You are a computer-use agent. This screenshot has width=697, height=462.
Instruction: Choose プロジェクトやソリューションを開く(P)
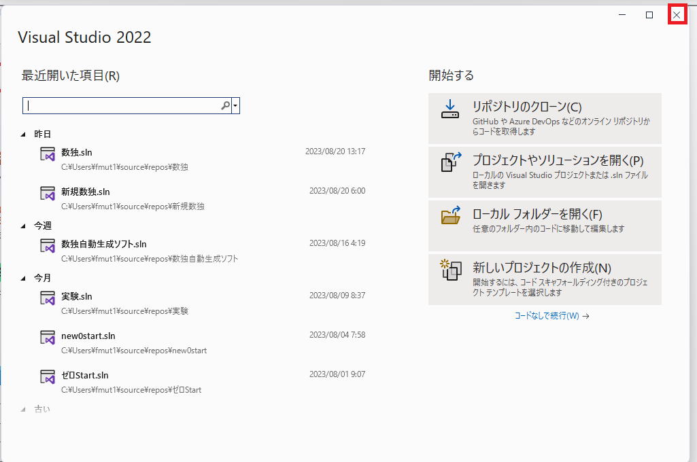(x=545, y=172)
